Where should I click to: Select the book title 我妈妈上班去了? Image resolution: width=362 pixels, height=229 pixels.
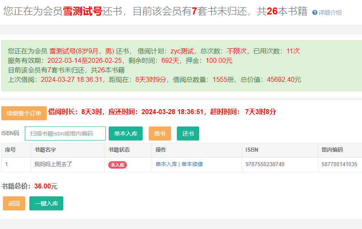(53, 164)
